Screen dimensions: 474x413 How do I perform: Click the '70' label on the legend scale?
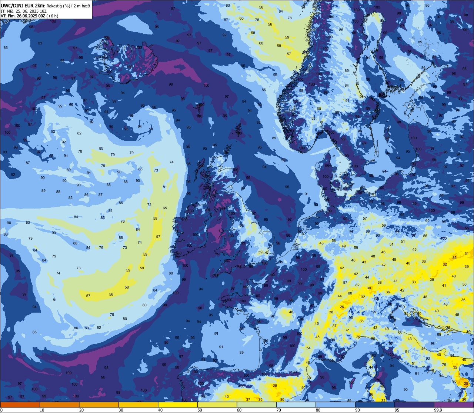(278, 410)
